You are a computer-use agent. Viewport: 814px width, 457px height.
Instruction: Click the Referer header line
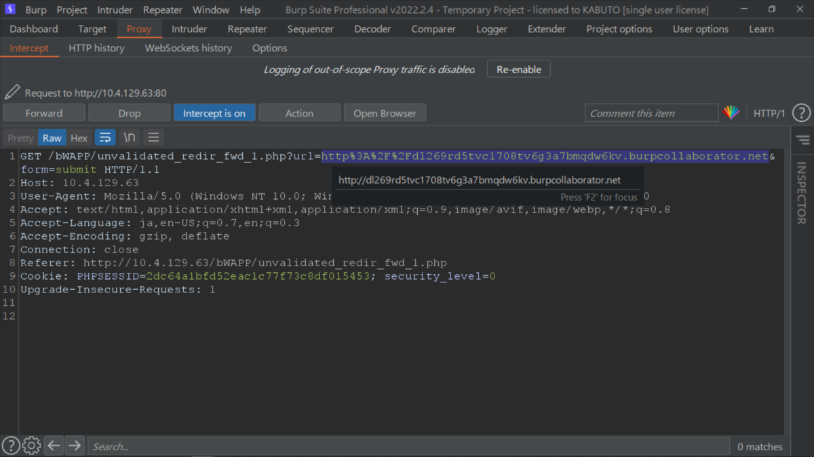(x=233, y=263)
